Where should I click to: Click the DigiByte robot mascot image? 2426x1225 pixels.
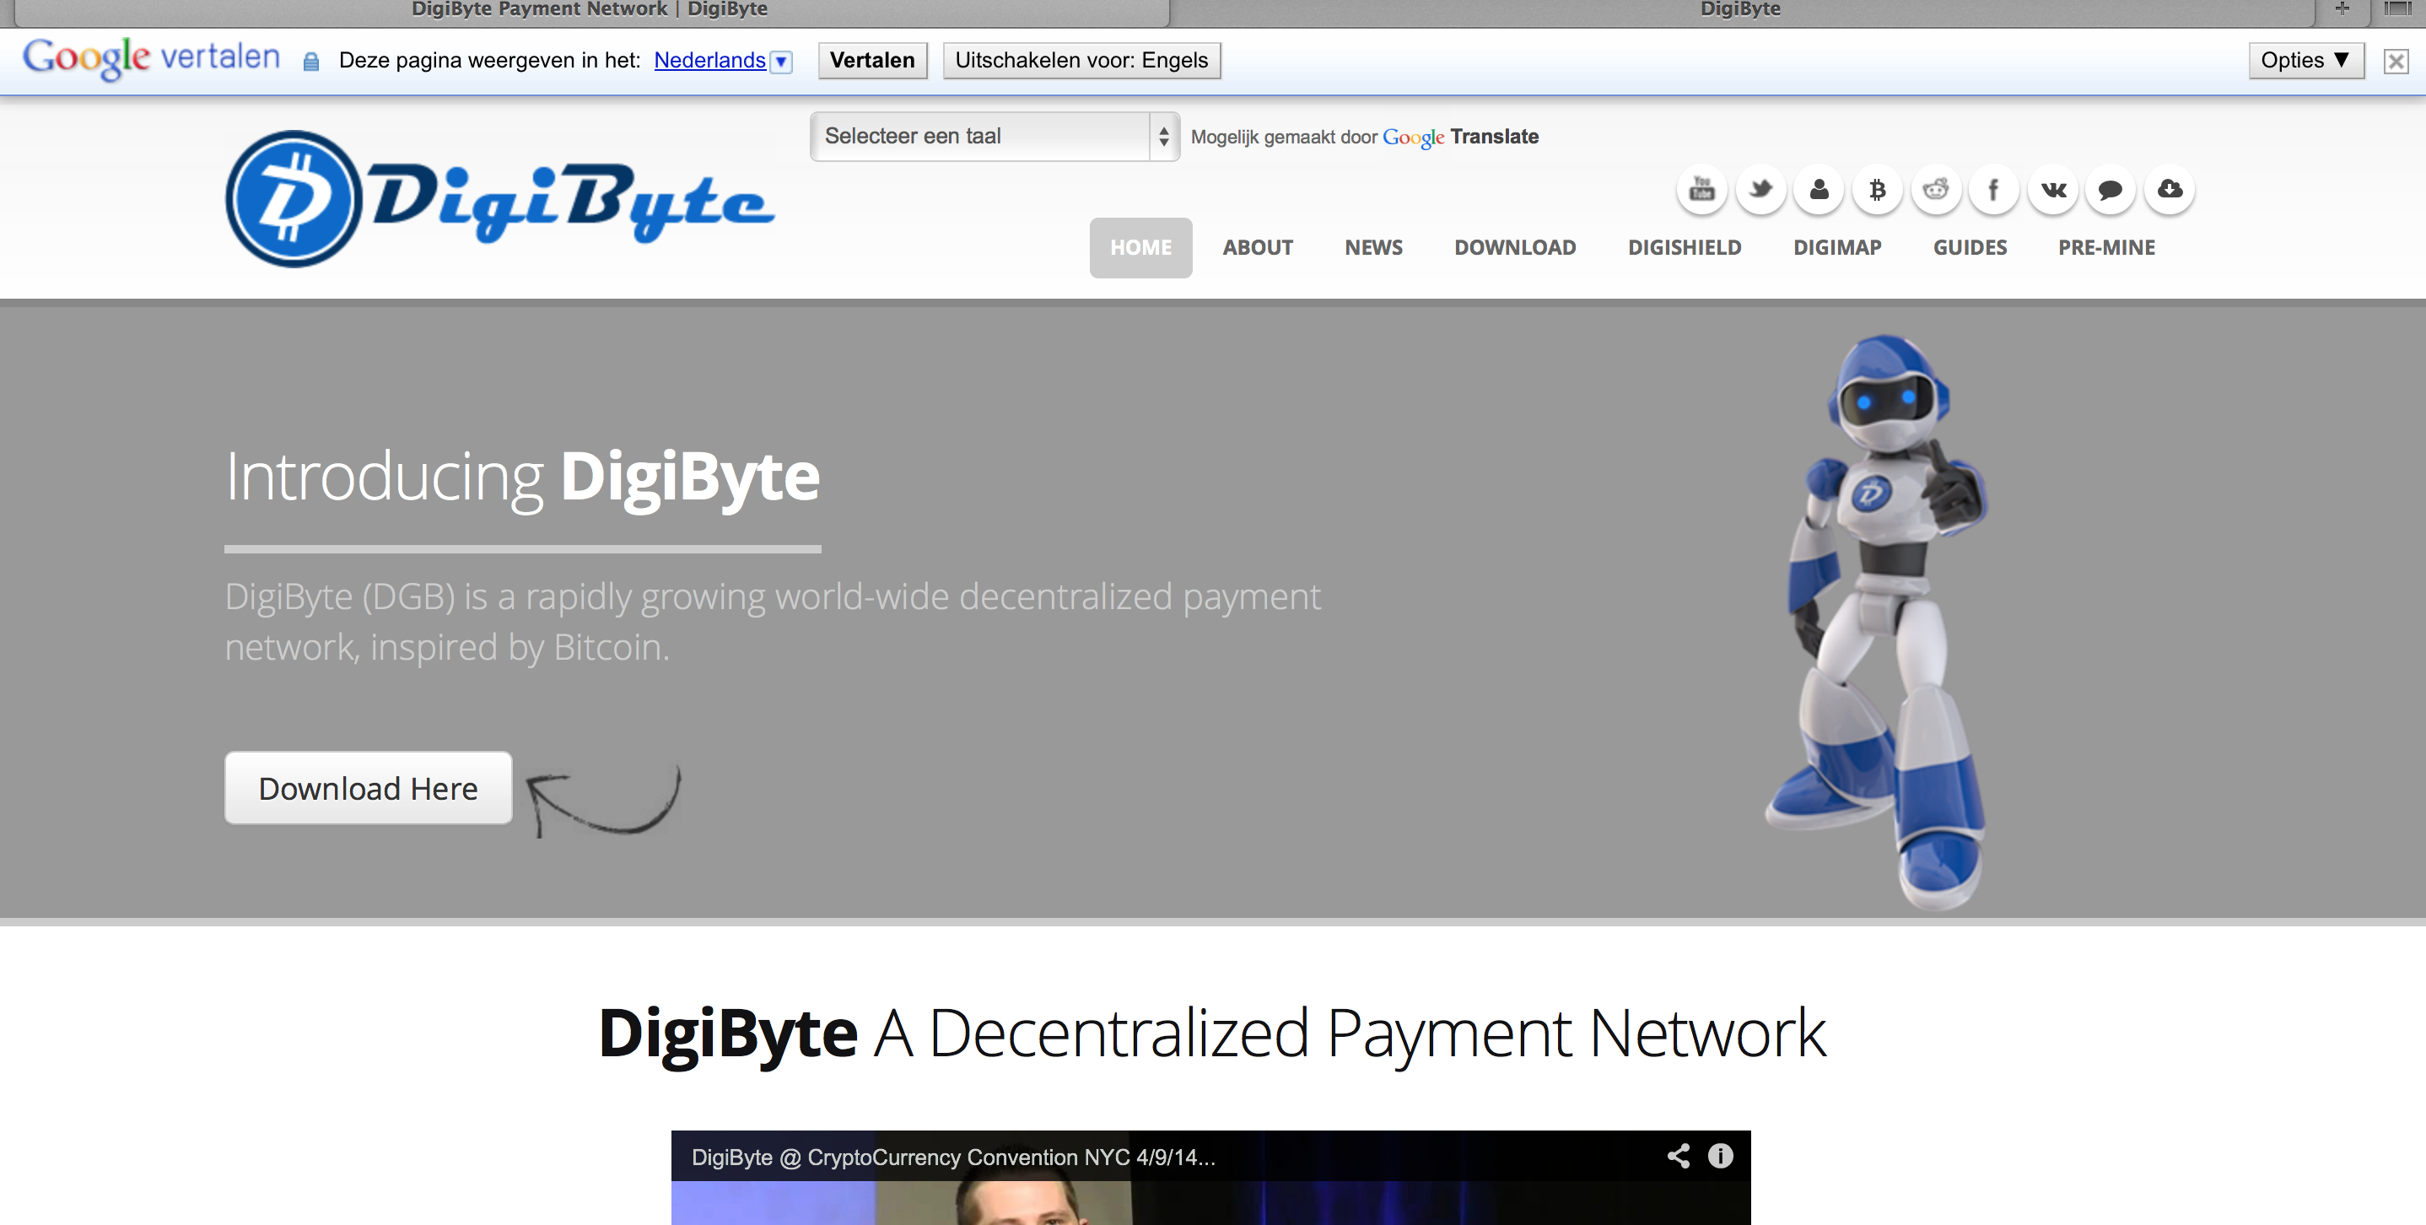click(x=1877, y=622)
